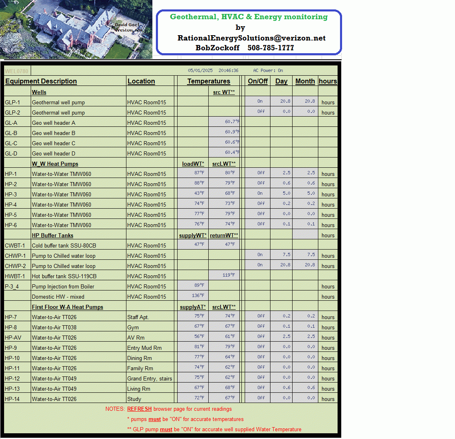Image resolution: width=455 pixels, height=439 pixels.
Task: Click the Day column header
Action: click(x=282, y=81)
